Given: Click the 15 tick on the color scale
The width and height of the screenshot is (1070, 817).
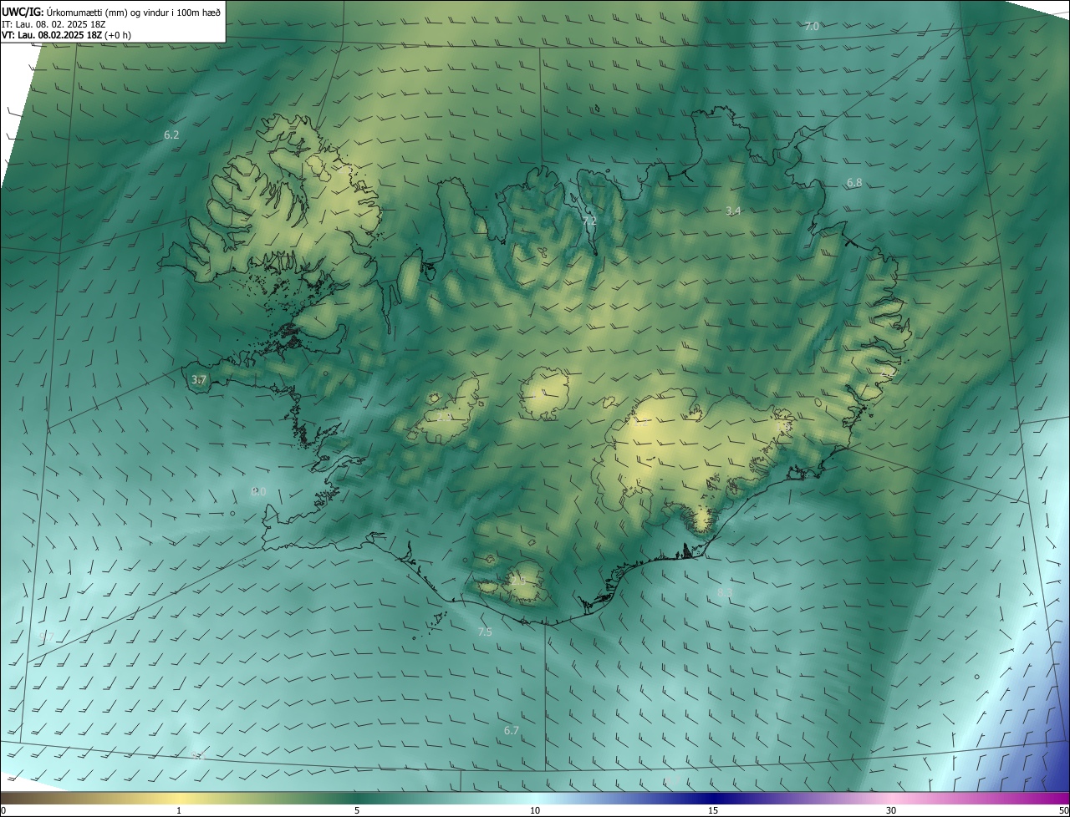Looking at the screenshot, I should click(x=713, y=811).
